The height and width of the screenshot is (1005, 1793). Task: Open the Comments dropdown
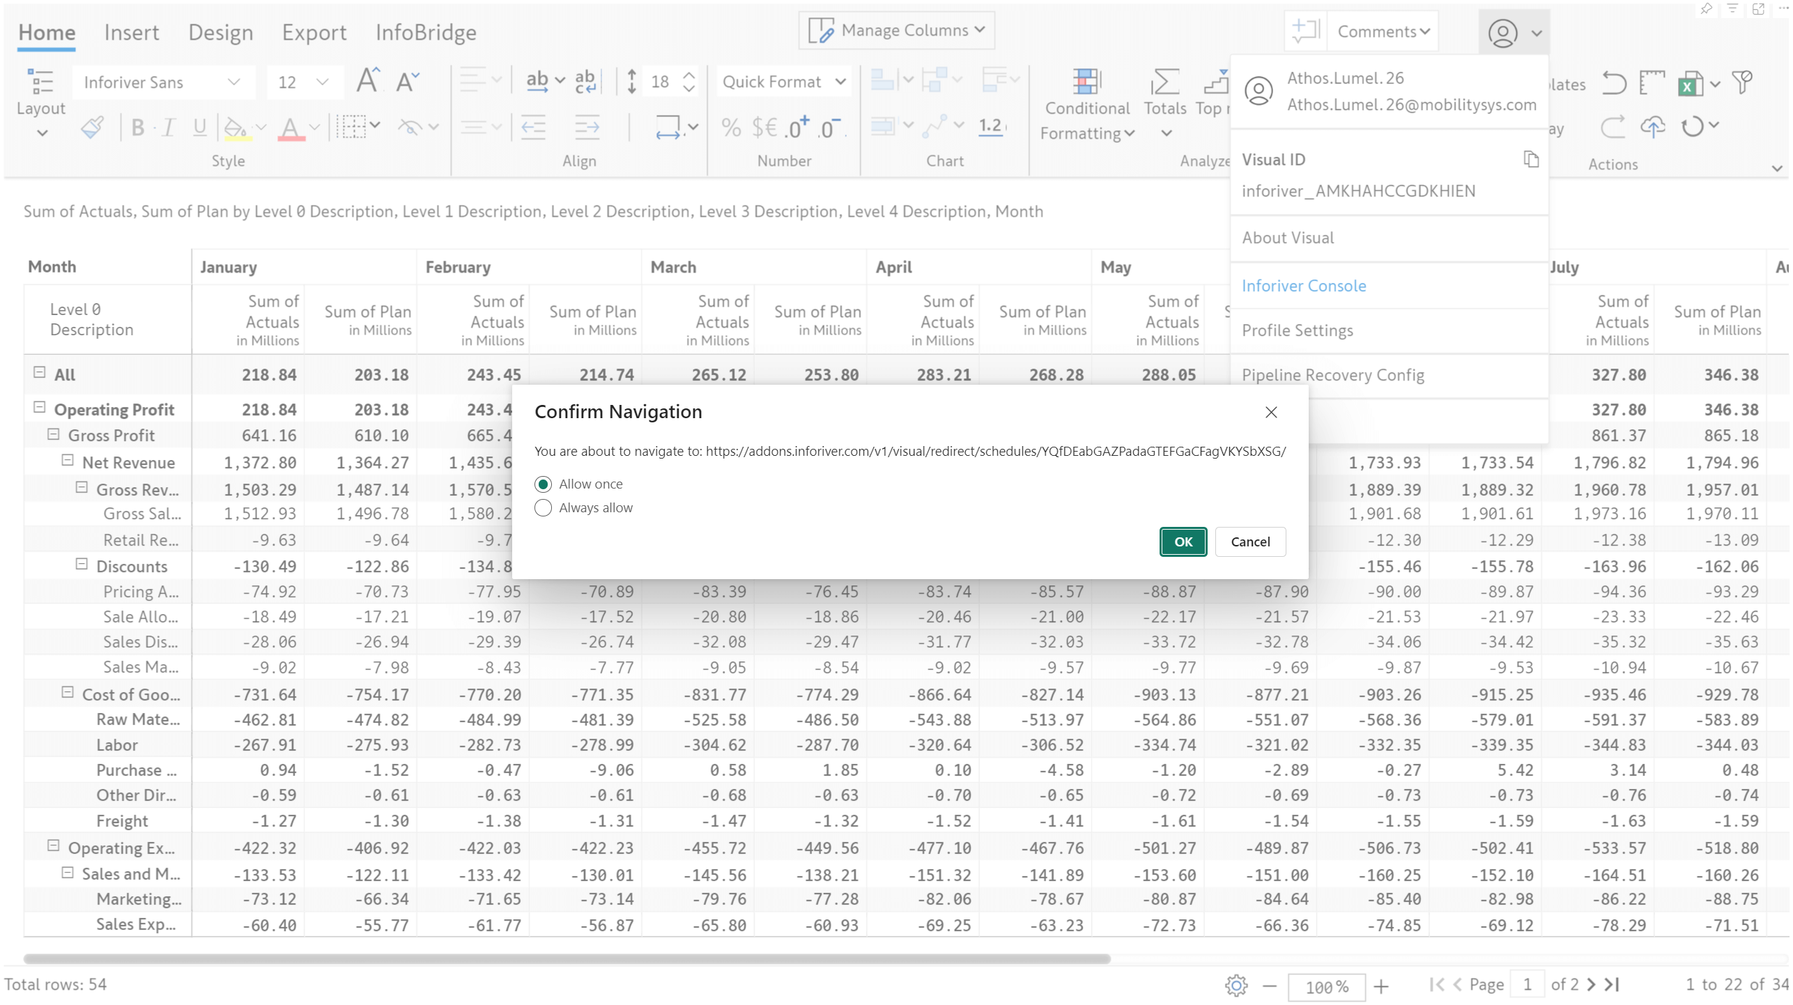(1382, 31)
